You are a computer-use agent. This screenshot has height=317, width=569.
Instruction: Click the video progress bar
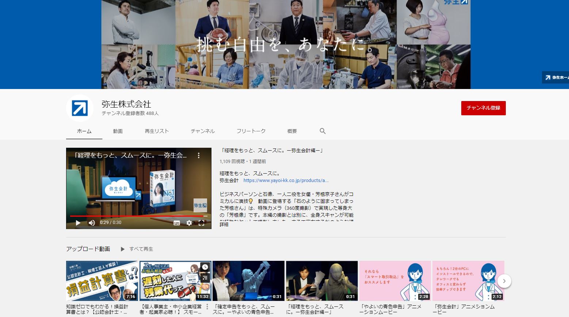tap(139, 216)
